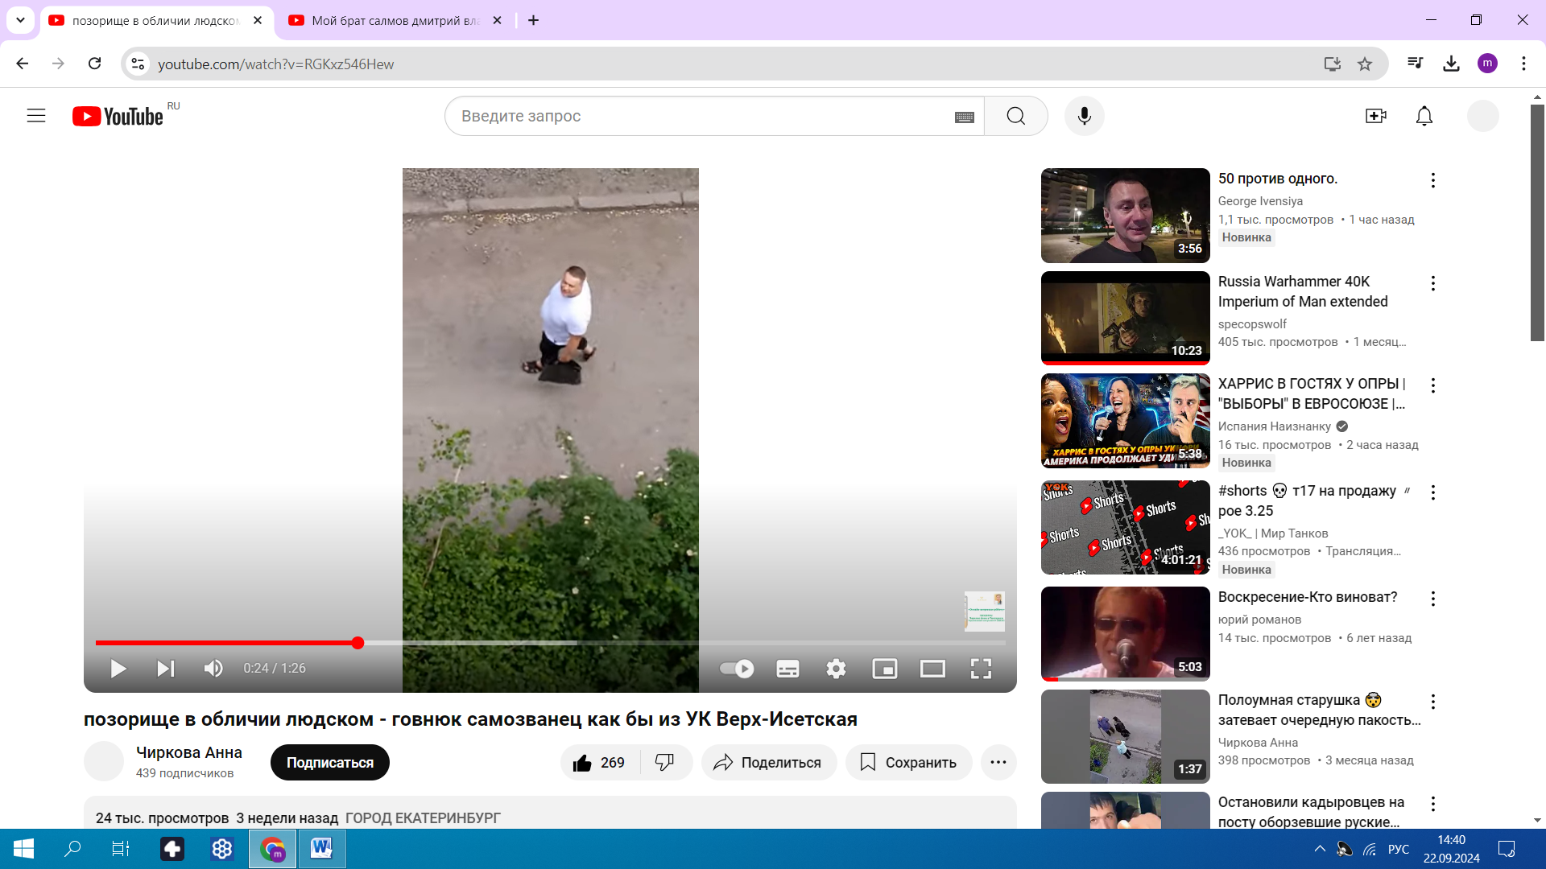The image size is (1546, 869).
Task: Skip to next video
Action: 165,669
